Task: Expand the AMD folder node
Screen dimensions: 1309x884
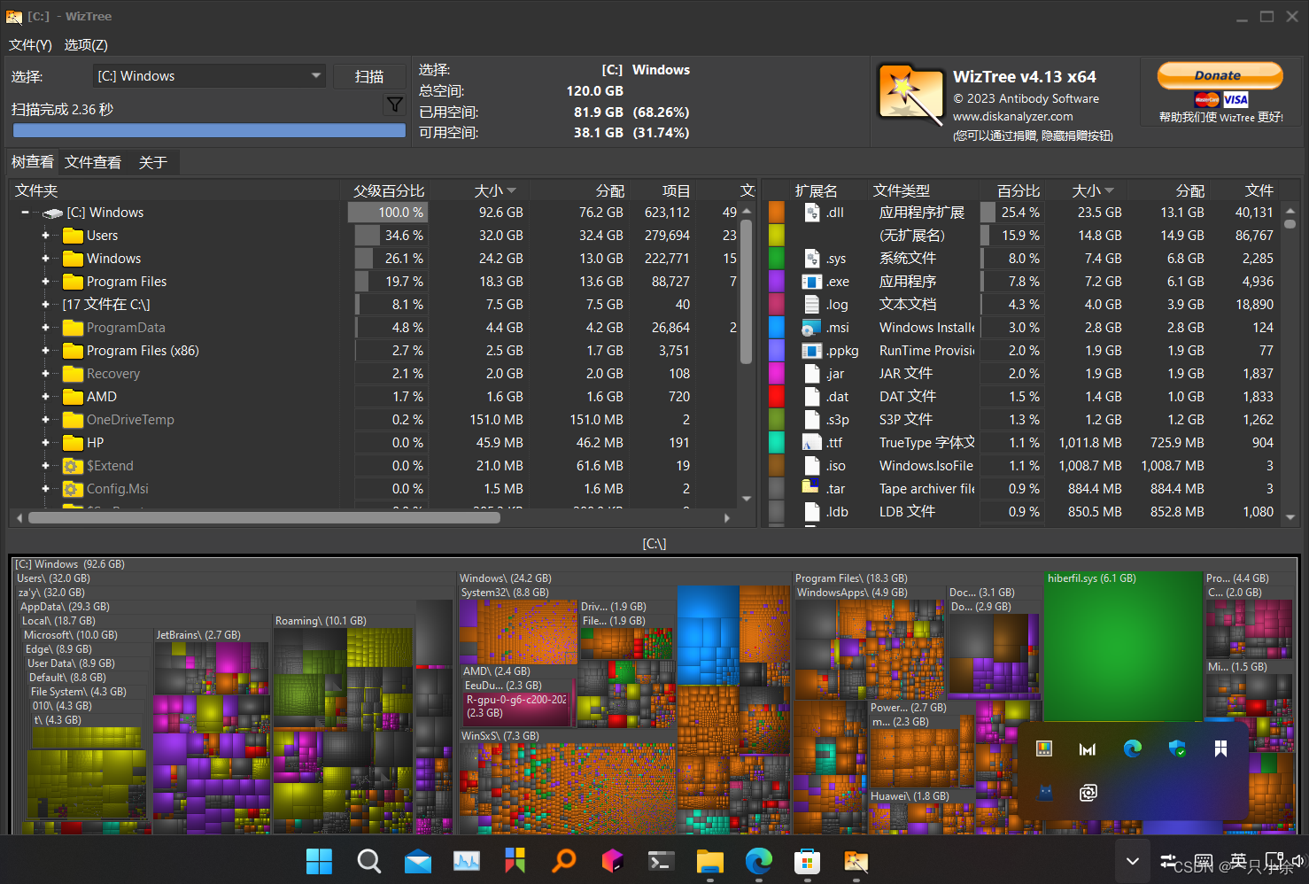Action: click(x=45, y=397)
